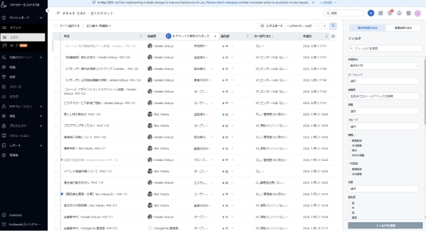Open the 作成済み date range dropdown
The width and height of the screenshot is (426, 231).
click(383, 66)
